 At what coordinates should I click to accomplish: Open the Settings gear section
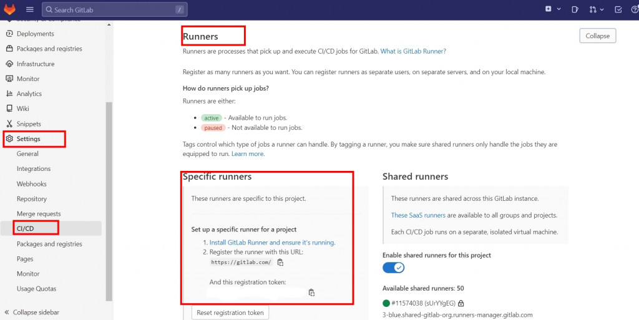coord(28,139)
